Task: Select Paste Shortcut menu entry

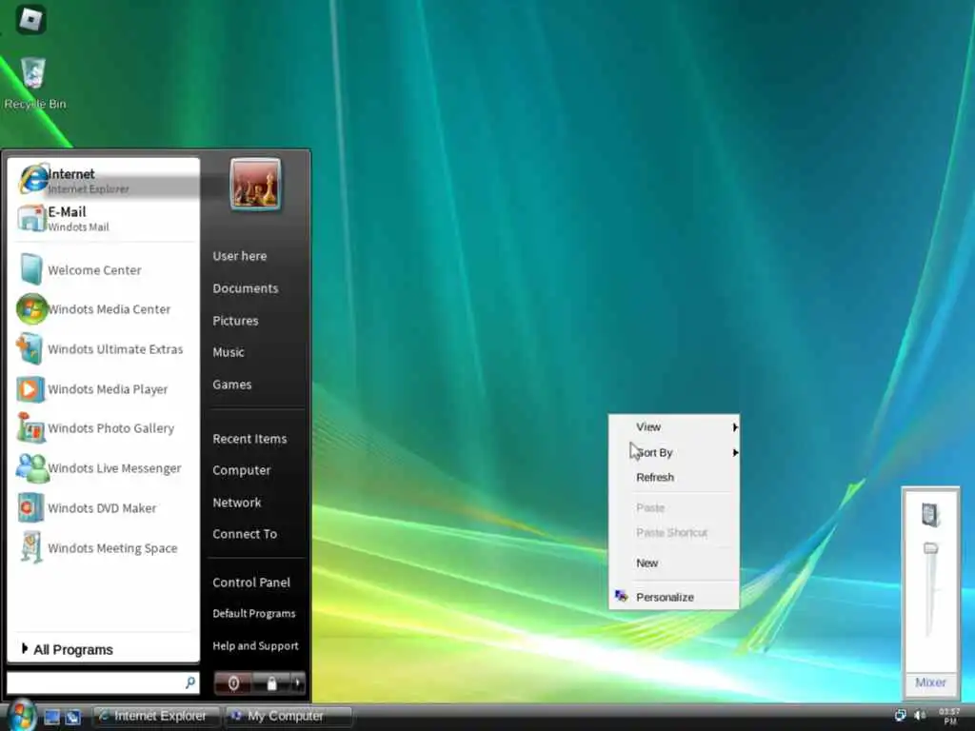Action: pos(674,533)
